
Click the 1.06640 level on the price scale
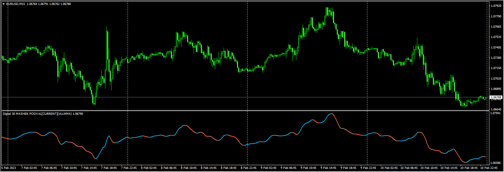[x=496, y=109]
